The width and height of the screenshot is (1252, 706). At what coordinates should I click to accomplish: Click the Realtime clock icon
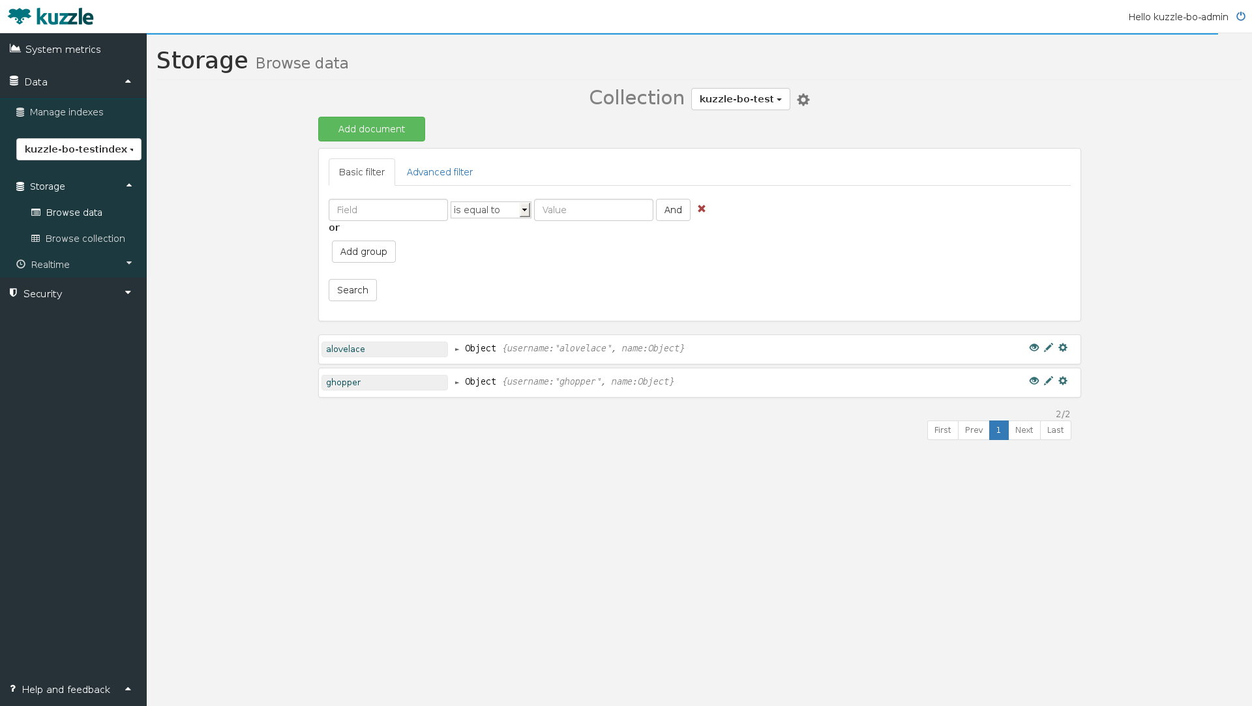[21, 264]
